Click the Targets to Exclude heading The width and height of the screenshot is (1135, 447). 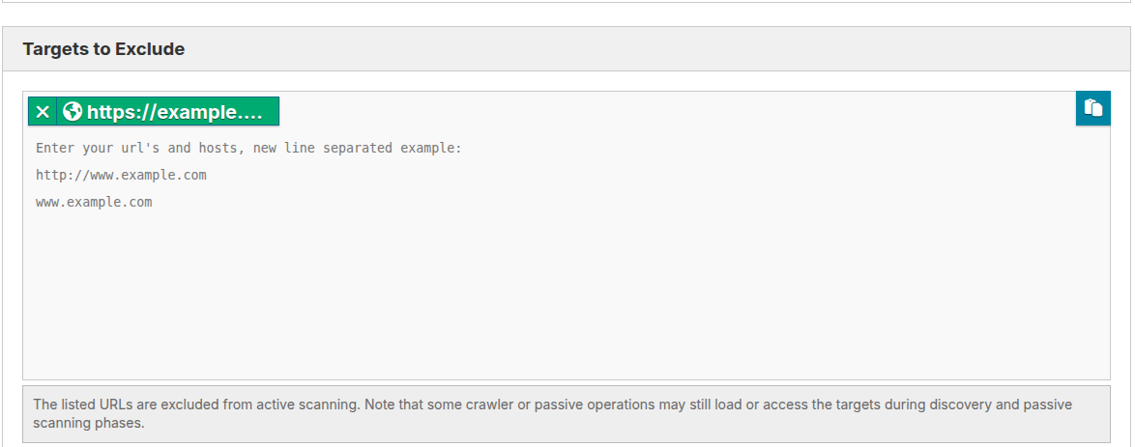(x=103, y=49)
